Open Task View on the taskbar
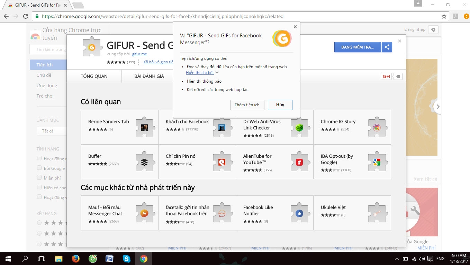The image size is (470, 265). [42, 258]
